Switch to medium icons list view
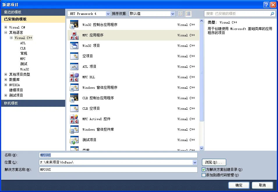The width and height of the screenshot is (278, 192). pos(188,14)
